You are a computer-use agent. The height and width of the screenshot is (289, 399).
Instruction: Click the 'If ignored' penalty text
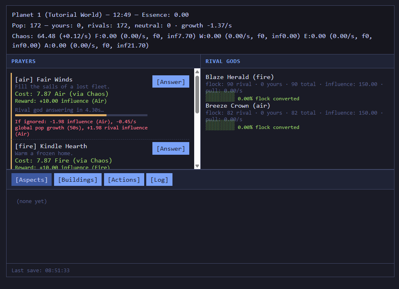click(x=81, y=128)
